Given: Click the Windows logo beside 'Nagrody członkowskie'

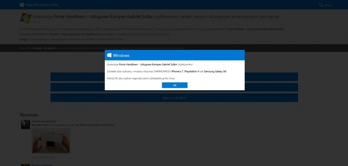Looking at the screenshot, I should [22, 5].
